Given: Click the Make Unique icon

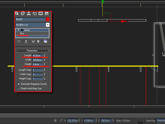Looking at the screenshot, I should [33, 41].
